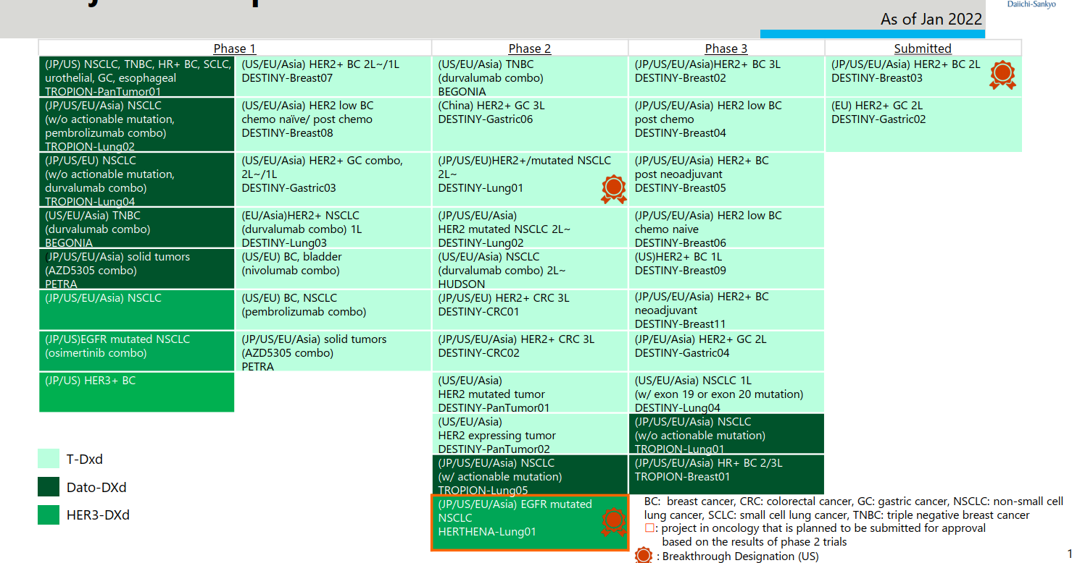
Task: Select the HER3+ BC cell
Action: pyautogui.click(x=137, y=391)
